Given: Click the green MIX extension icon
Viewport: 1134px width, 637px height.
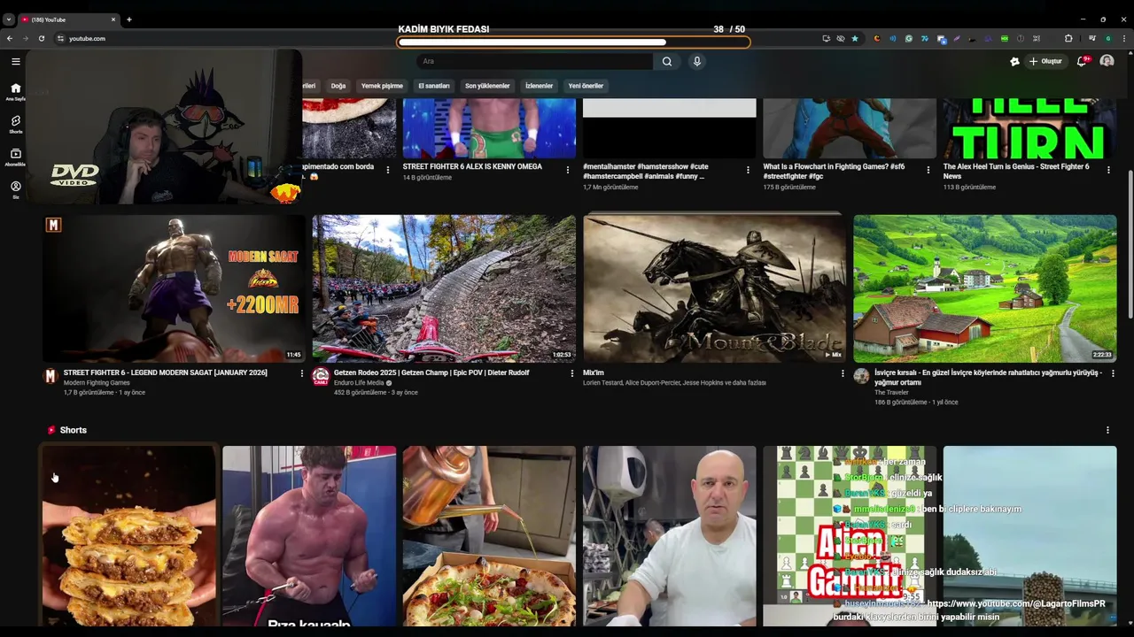Looking at the screenshot, I should (x=1004, y=38).
